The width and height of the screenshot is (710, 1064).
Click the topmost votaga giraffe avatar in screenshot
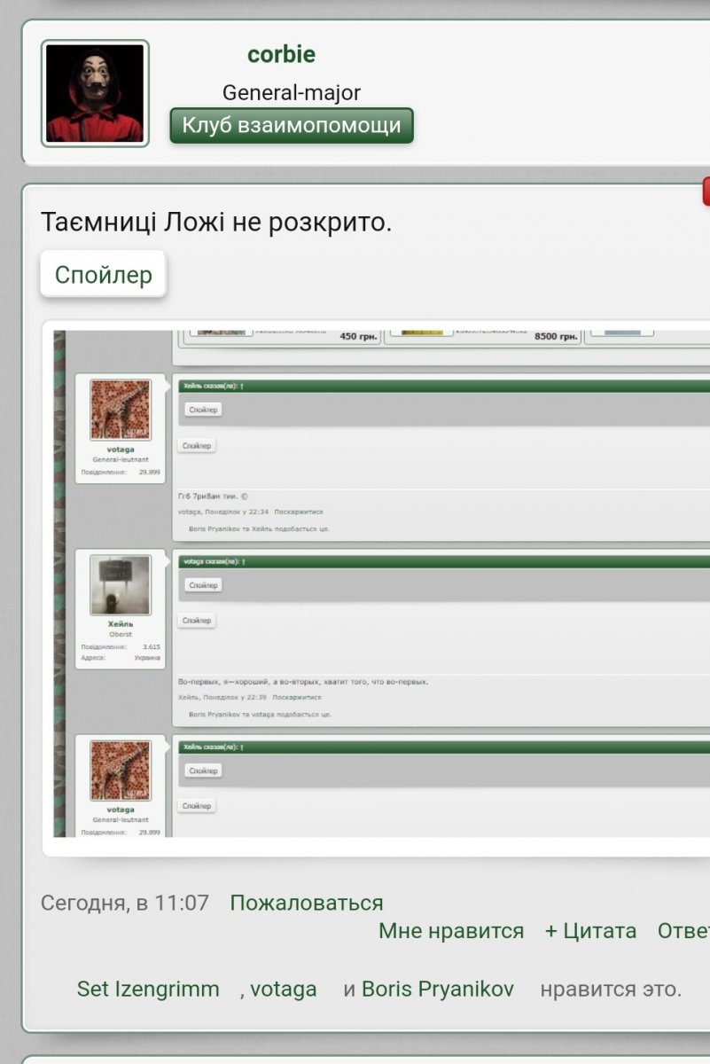121,410
